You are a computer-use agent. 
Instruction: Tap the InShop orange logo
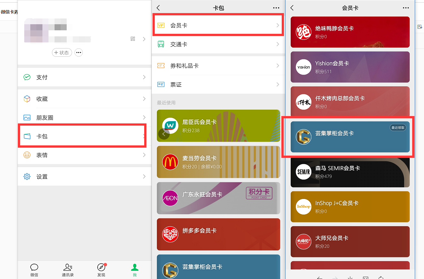(303, 207)
